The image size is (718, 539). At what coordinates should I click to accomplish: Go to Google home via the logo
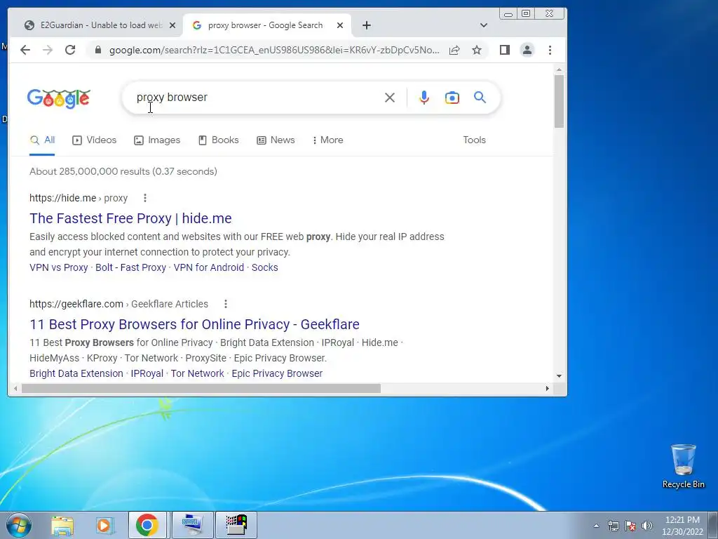pyautogui.click(x=59, y=98)
